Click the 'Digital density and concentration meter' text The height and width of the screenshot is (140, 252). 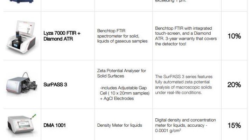pos(185,120)
